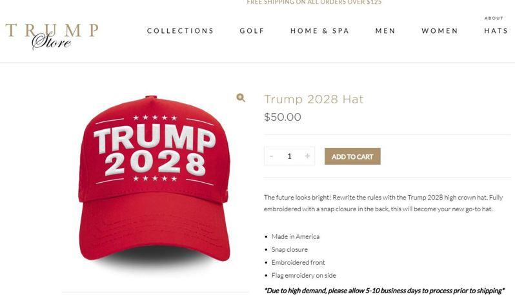Add the Trump 2028 Hat to cart

click(352, 156)
